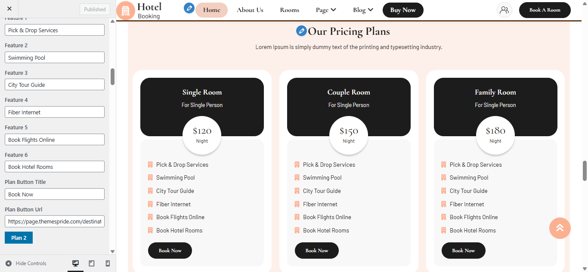Viewport: 588px width, 272px height.
Task: Click building icon next to Couple Room Swimming Pool
Action: click(x=297, y=177)
